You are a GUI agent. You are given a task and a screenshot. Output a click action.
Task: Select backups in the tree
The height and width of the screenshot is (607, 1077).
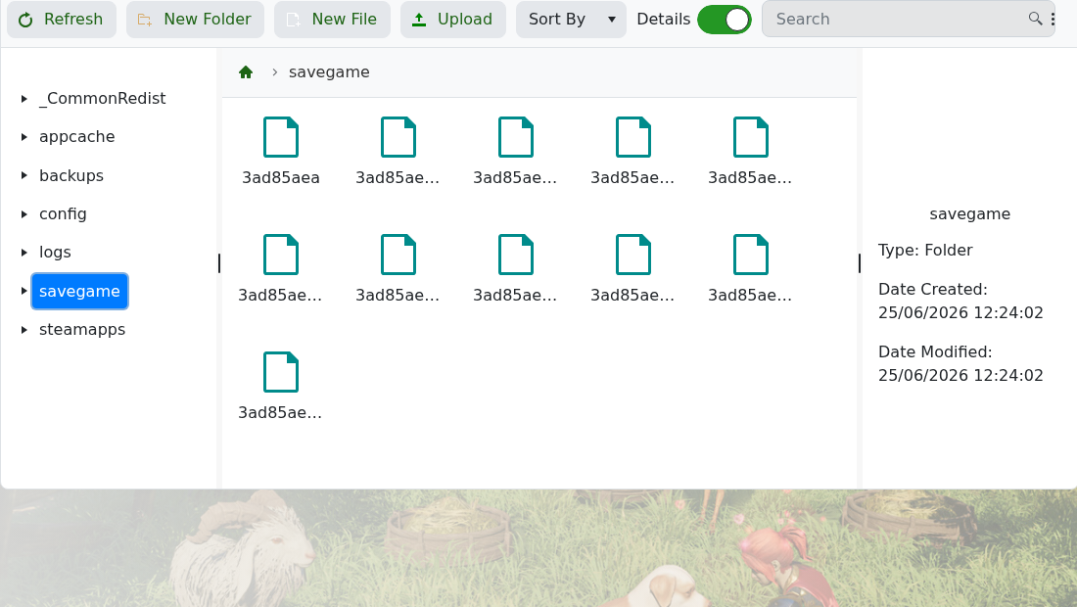click(71, 176)
